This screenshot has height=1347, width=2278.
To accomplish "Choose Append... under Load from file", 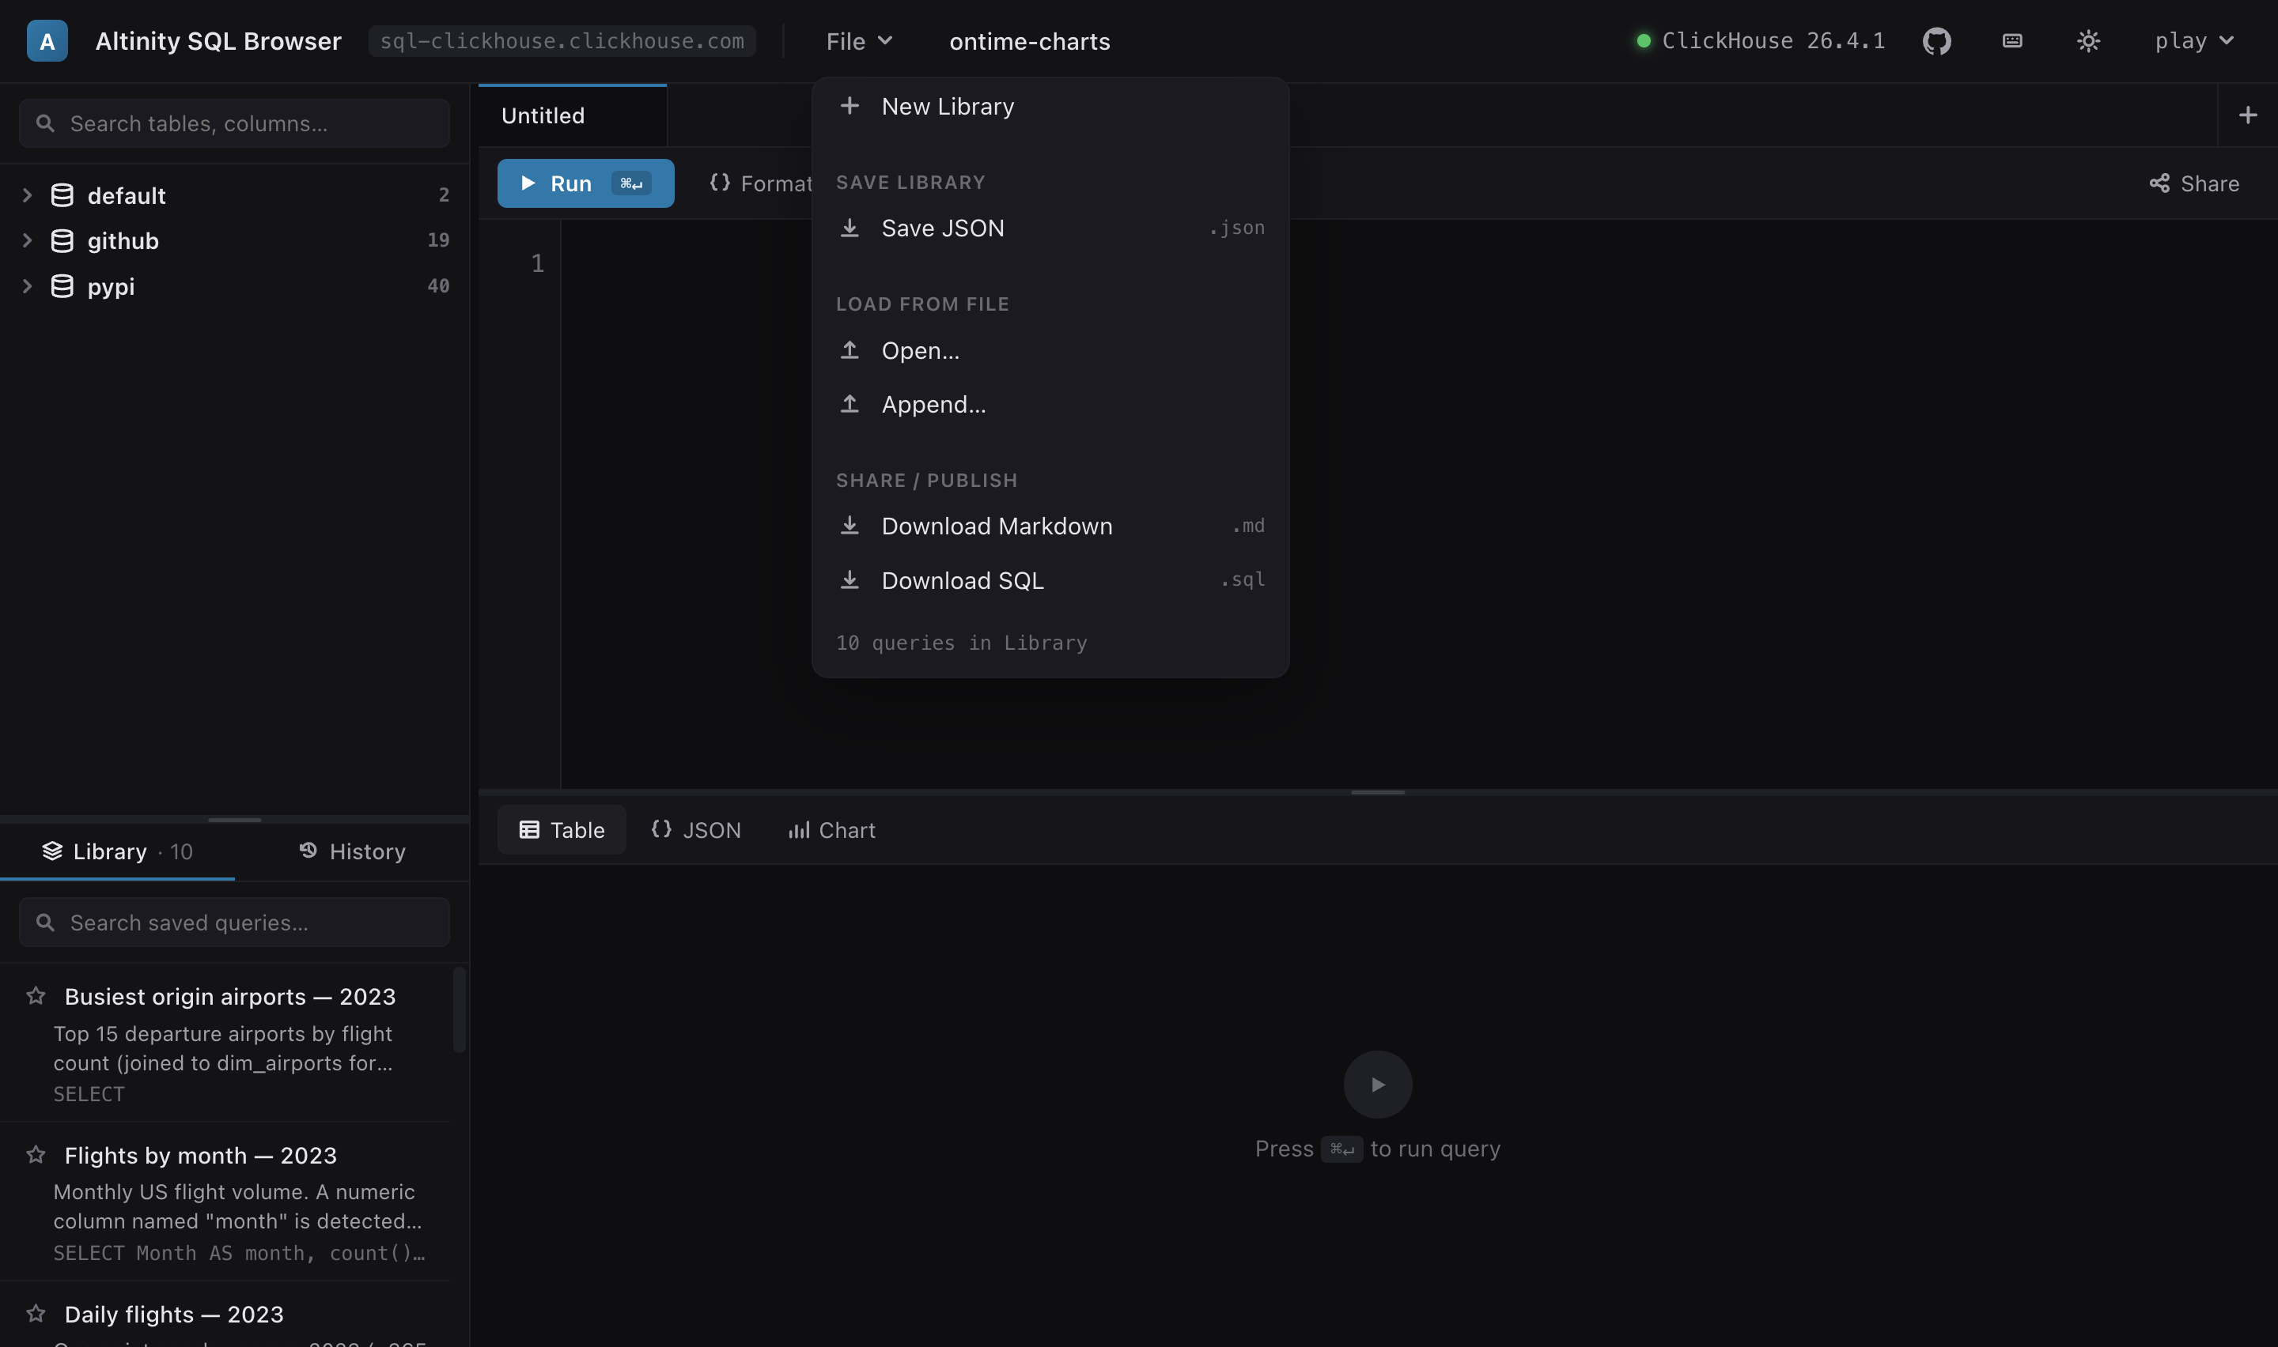I will [1050, 404].
